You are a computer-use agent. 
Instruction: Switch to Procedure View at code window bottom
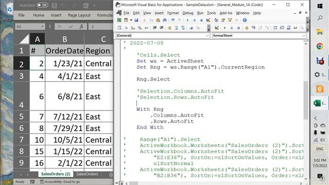[x=117, y=183]
